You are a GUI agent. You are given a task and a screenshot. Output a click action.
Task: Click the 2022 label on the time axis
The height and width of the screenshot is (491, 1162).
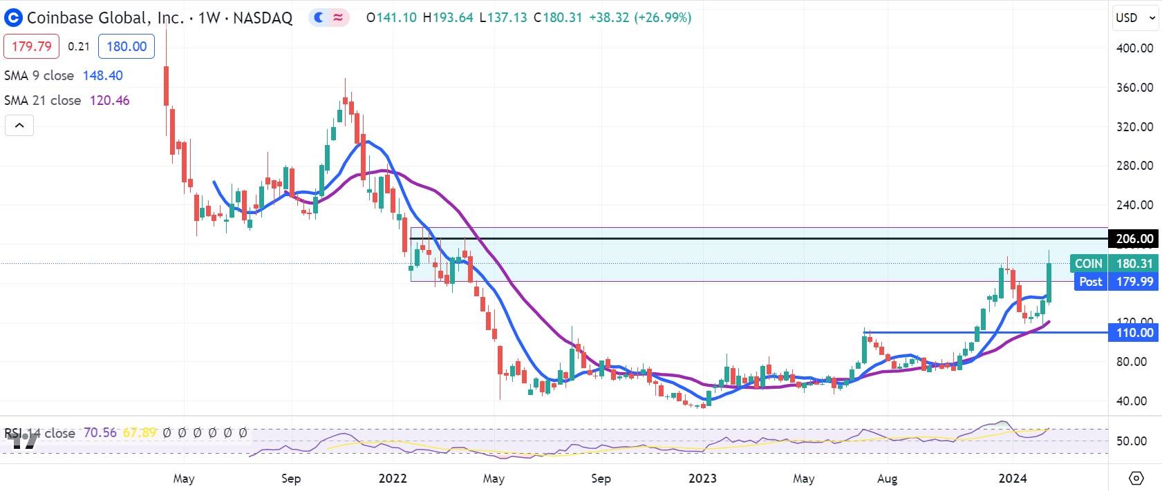tap(393, 479)
